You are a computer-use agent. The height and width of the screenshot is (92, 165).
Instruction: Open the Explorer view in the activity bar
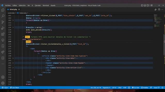3,10
